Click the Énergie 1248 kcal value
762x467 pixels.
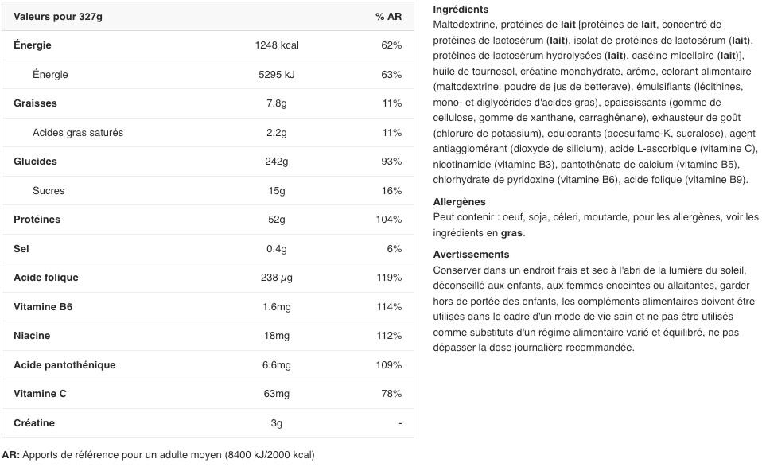277,45
